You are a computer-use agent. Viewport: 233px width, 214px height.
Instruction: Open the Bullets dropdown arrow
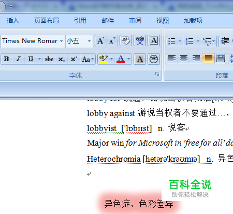click(180, 41)
